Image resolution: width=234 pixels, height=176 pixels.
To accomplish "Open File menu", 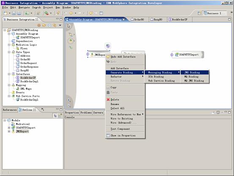I will (x=5, y=7).
